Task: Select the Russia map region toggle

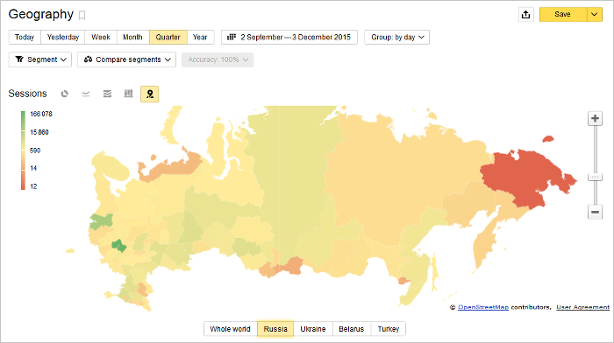Action: (x=275, y=329)
